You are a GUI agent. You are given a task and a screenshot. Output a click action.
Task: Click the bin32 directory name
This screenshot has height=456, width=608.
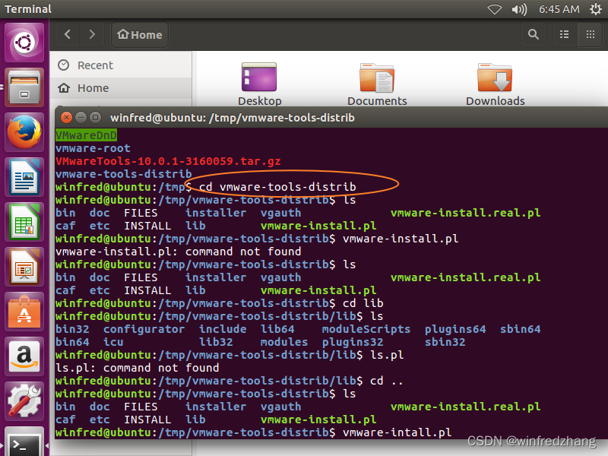72,329
